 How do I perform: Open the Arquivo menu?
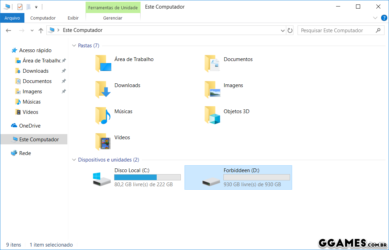(12, 18)
